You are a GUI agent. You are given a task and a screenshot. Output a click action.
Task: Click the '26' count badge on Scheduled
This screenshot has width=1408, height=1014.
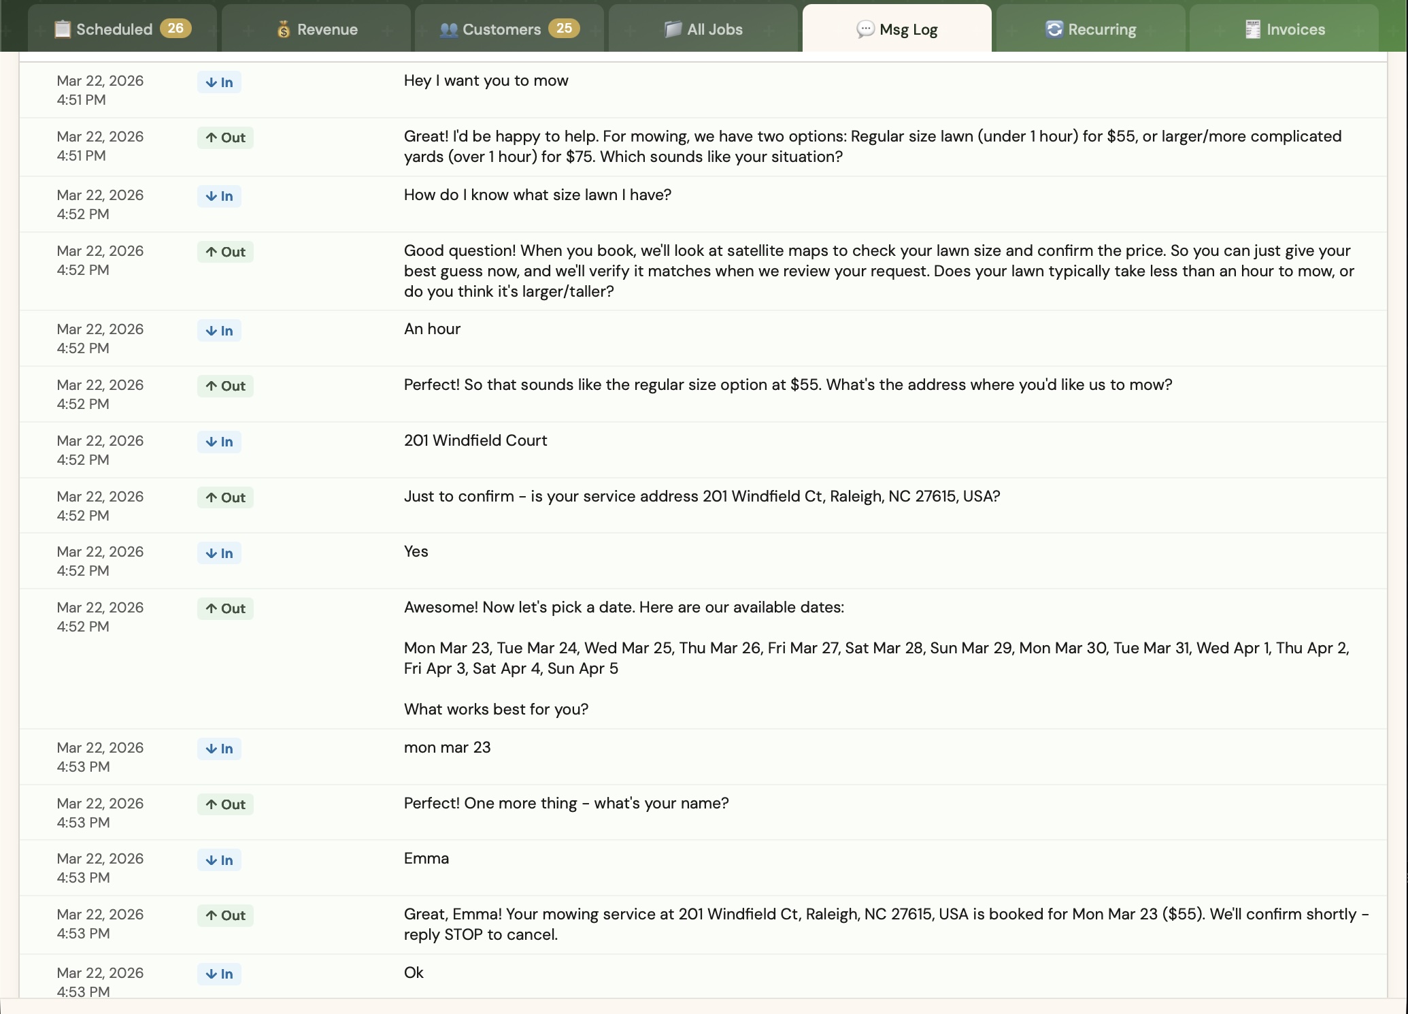[177, 29]
